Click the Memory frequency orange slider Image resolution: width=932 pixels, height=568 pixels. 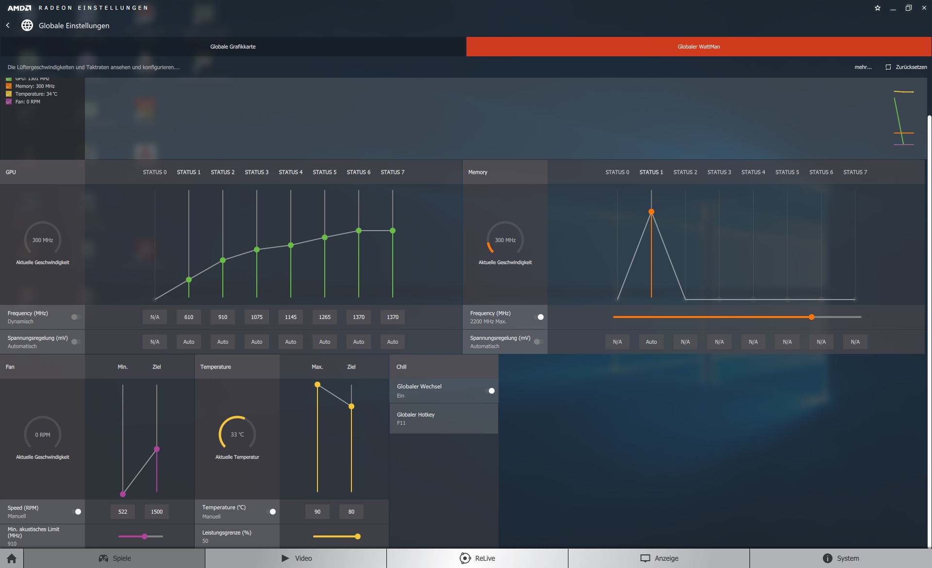(812, 317)
